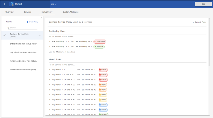213x118 pixels.
Task: Switch to the Overview tab
Action: [x=10, y=12]
